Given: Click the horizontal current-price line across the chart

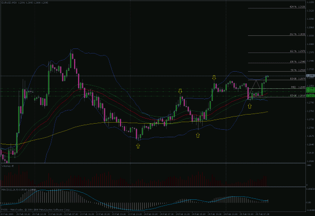Looking at the screenshot, I should [153, 76].
